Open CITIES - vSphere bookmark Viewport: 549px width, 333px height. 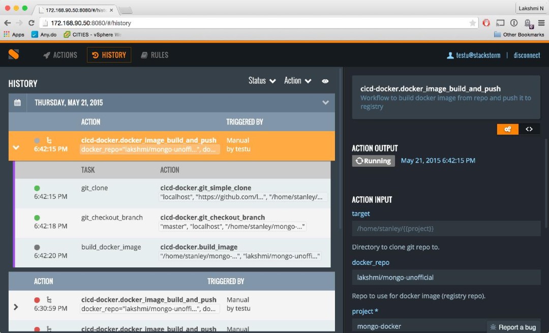[93, 34]
